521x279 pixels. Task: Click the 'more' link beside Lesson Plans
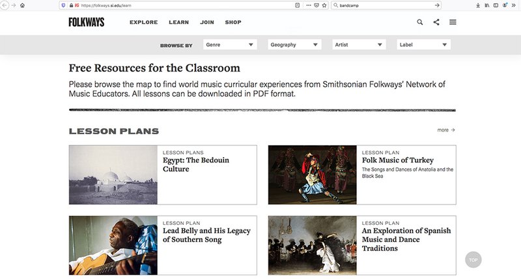[x=445, y=130]
